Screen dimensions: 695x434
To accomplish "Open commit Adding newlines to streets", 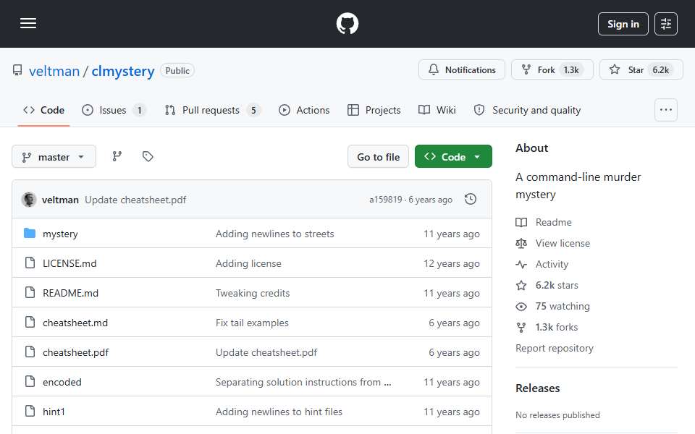I will coord(275,234).
